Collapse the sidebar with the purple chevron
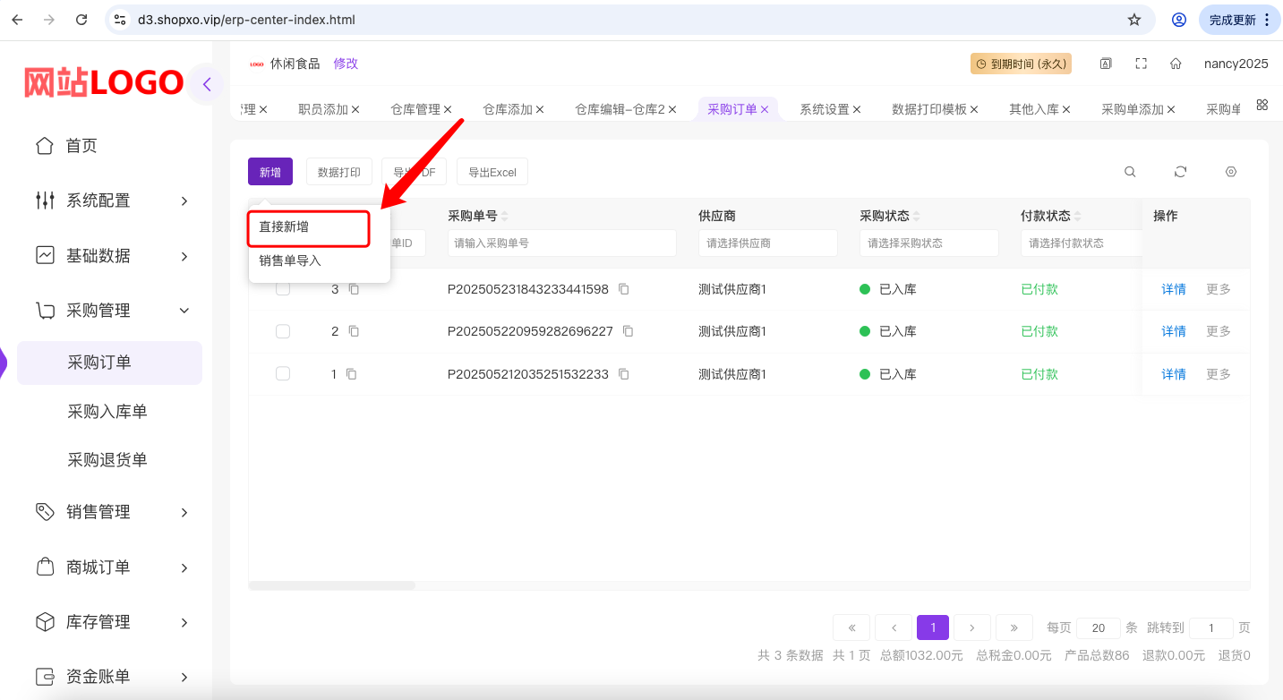This screenshot has height=700, width=1283. point(207,85)
